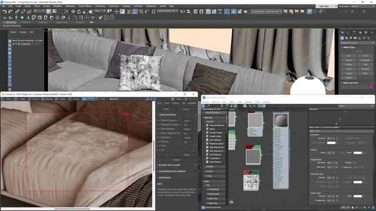Click the Teapot primitive button

click(x=348, y=73)
